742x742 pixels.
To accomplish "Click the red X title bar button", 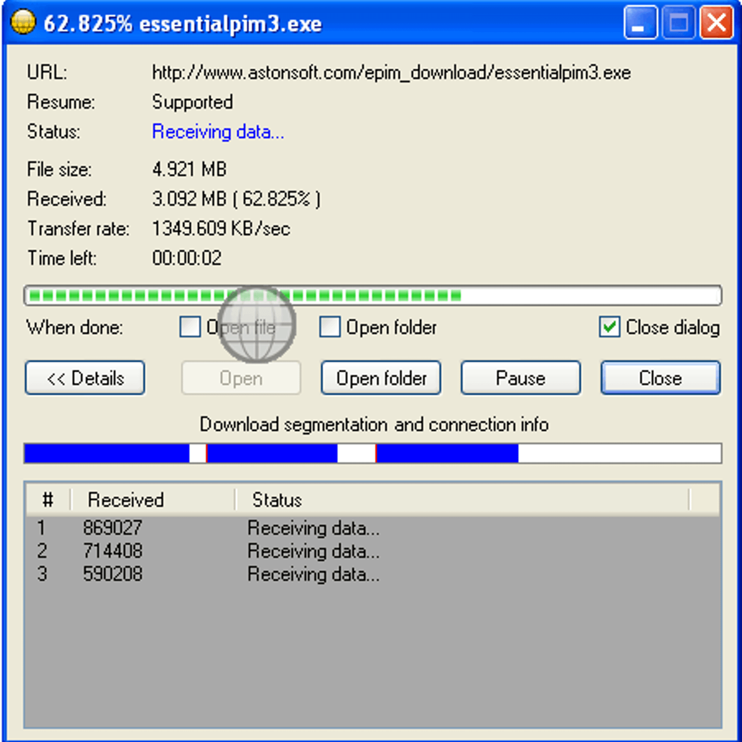I will [716, 23].
